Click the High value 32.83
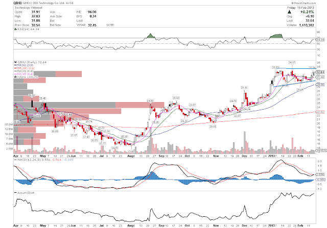 click(x=36, y=16)
